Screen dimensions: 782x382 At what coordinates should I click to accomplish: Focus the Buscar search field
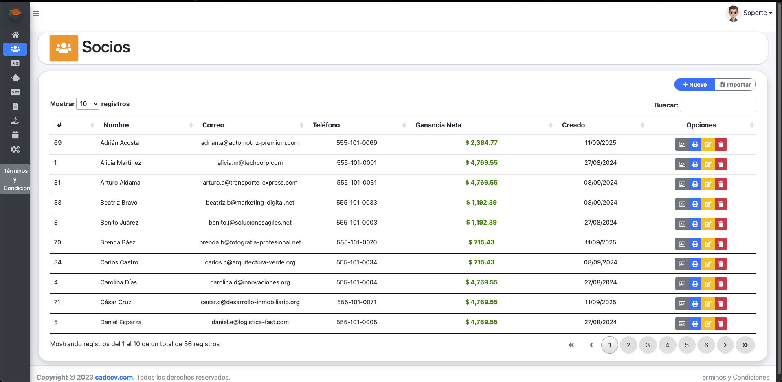coord(718,105)
